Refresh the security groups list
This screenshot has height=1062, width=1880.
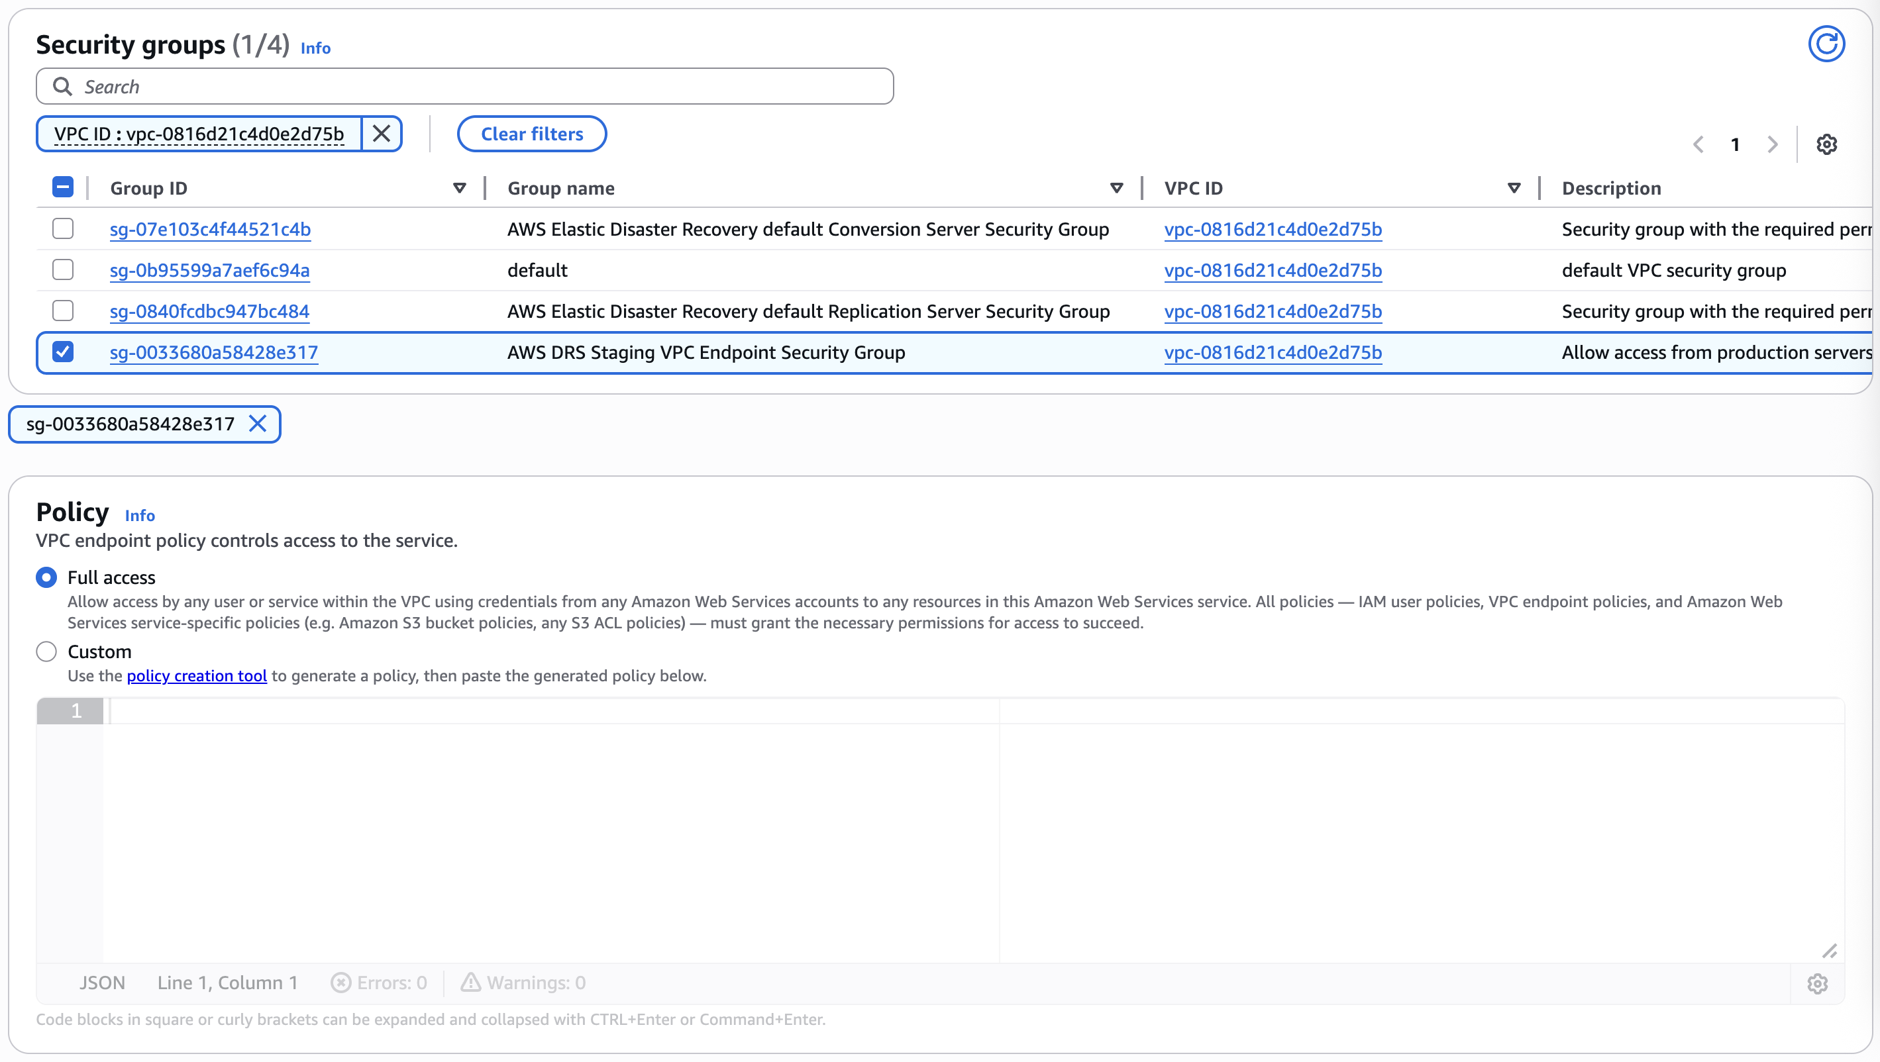1827,44
